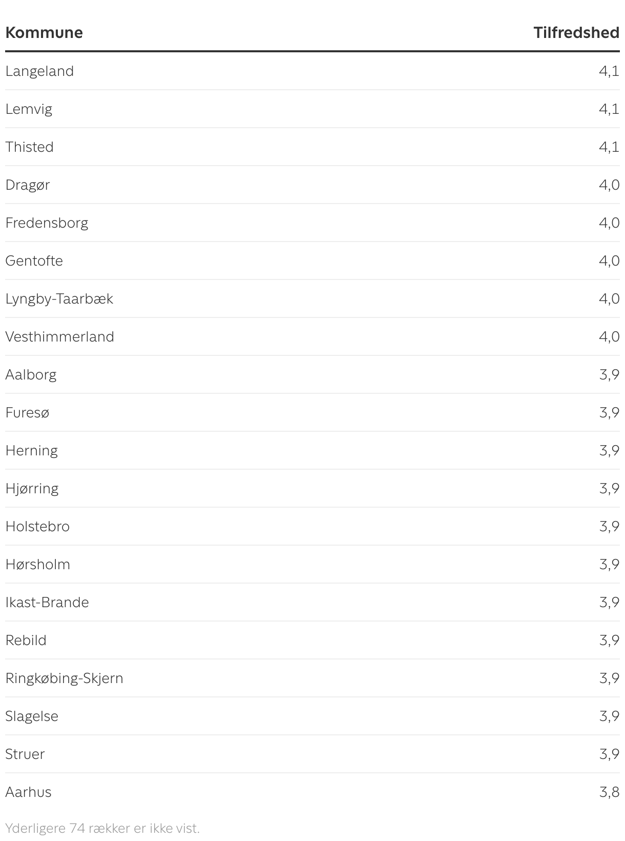Viewport: 625px width, 841px height.
Task: Select the Lemvig municipality name
Action: pos(29,109)
